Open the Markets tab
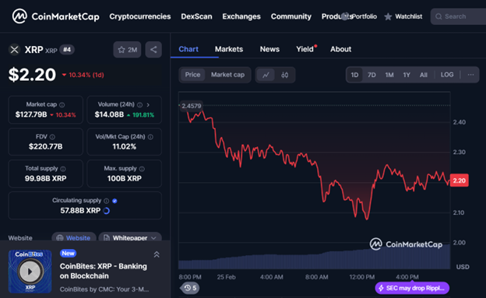 229,49
